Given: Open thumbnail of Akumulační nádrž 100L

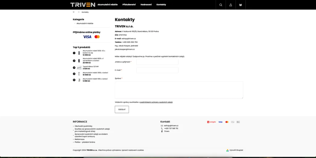Looking at the screenshot, I should pyautogui.click(x=79, y=80).
